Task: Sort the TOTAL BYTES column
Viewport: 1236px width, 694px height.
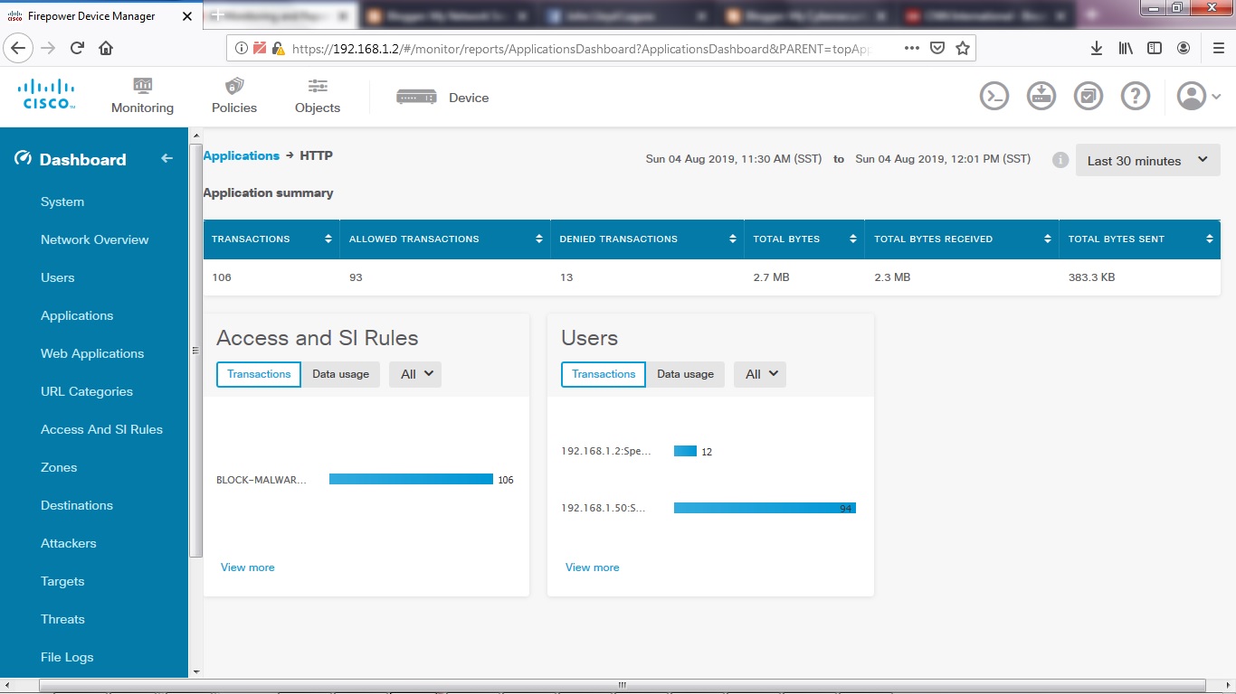Action: (851, 239)
